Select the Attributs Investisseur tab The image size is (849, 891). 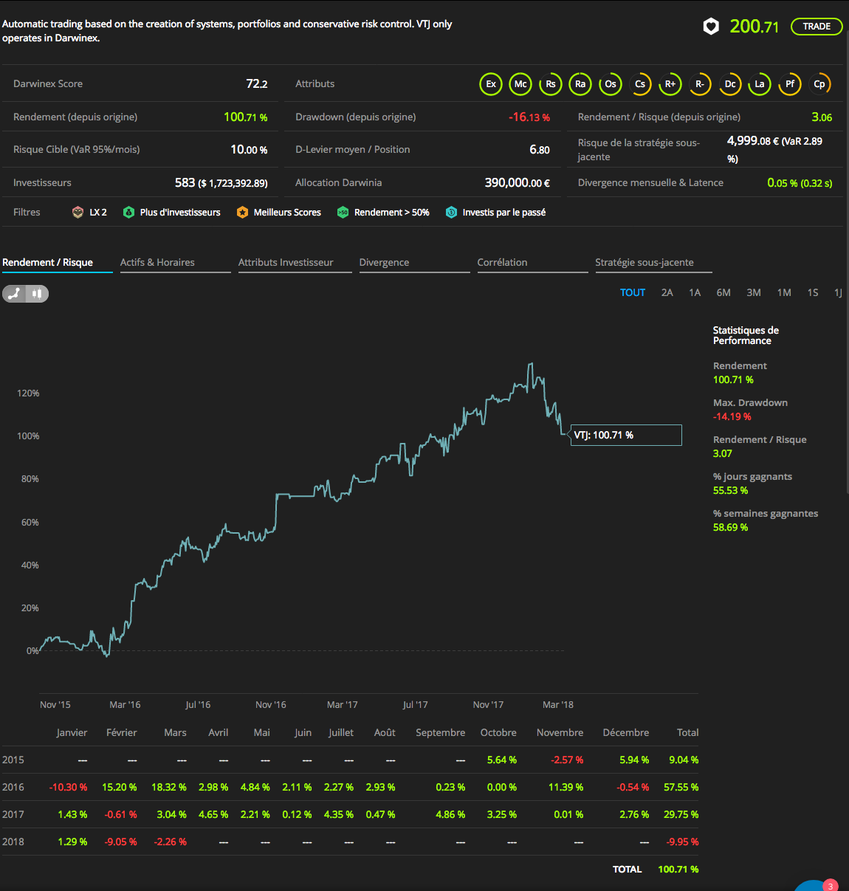pyautogui.click(x=295, y=263)
